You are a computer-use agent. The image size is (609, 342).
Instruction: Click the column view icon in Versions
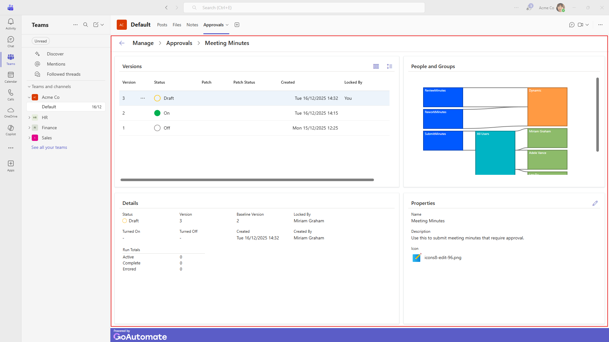tap(376, 66)
